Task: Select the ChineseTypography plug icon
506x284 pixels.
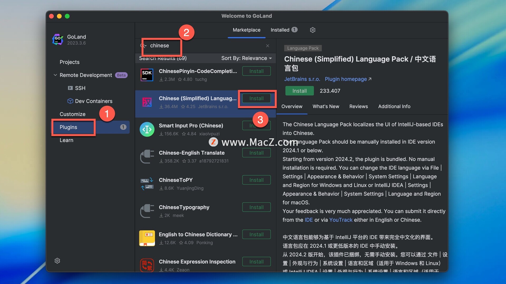Action: pos(147,211)
